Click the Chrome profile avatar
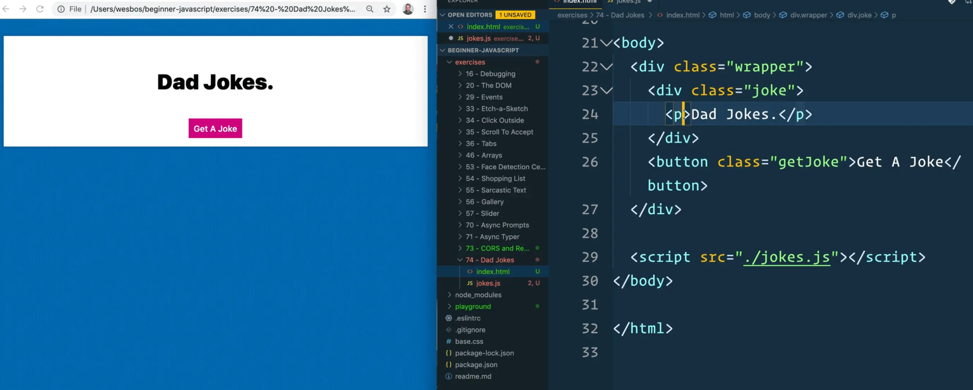The width and height of the screenshot is (973, 390). tap(408, 9)
